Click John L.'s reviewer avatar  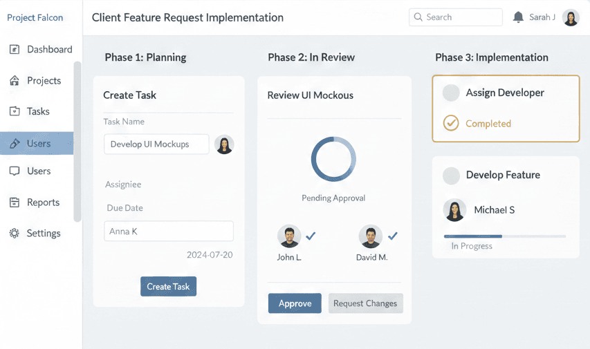click(289, 236)
